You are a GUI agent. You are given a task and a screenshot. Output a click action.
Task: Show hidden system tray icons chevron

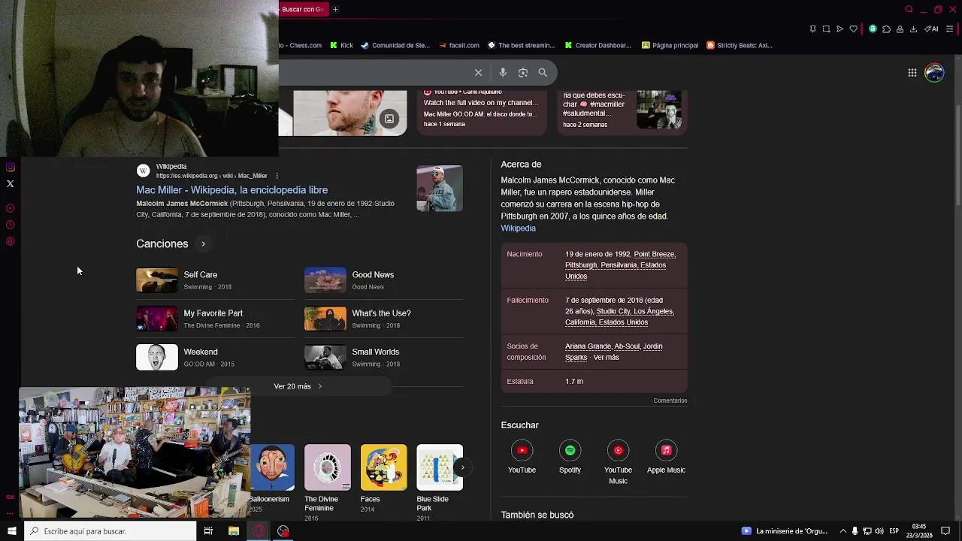point(843,531)
